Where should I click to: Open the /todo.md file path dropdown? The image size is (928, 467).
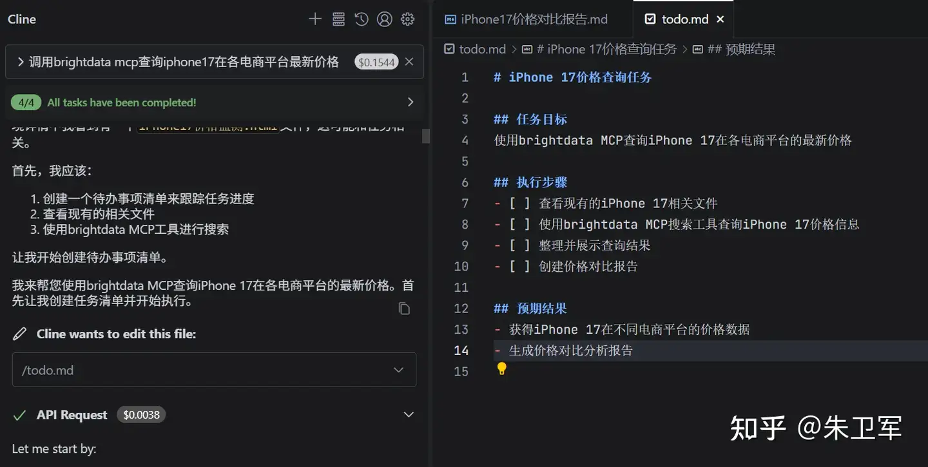pyautogui.click(x=398, y=370)
